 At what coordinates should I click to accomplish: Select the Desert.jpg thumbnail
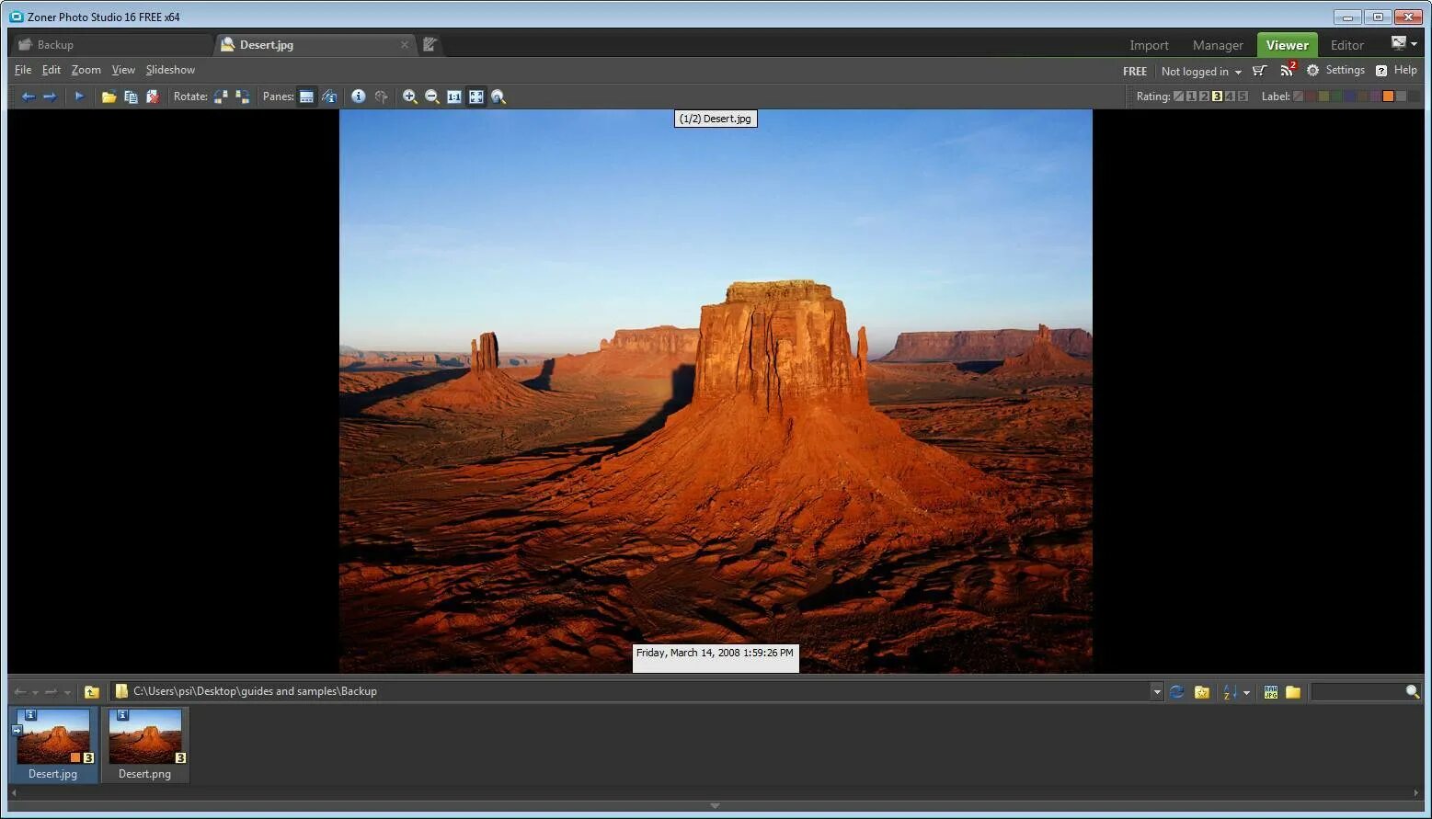53,745
